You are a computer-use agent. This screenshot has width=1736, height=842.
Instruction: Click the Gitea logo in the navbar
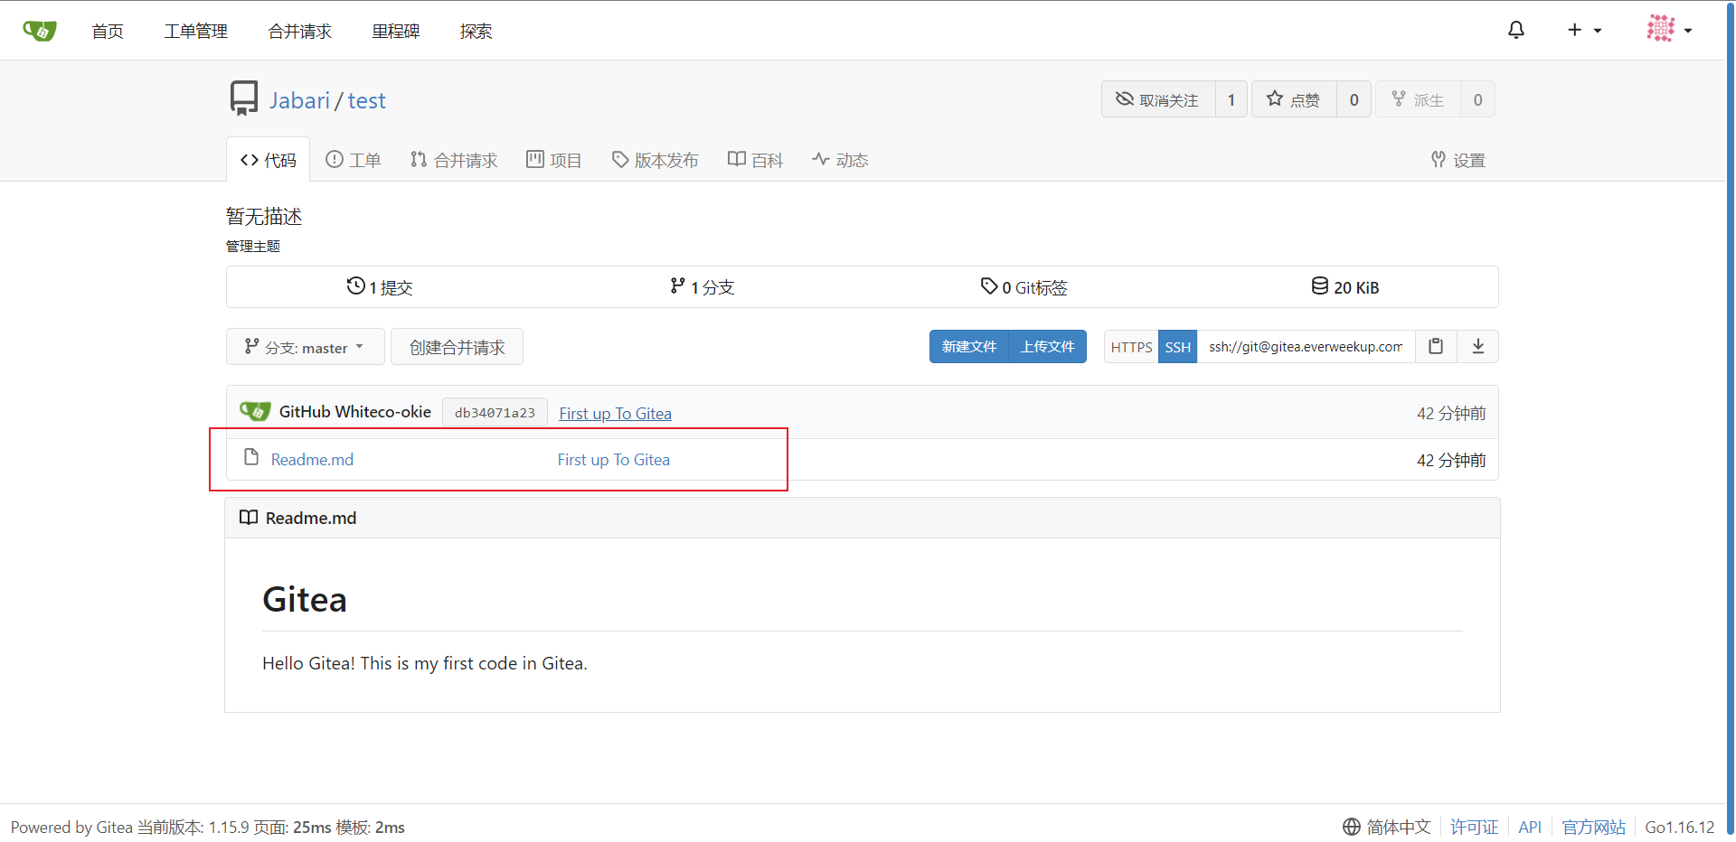coord(40,31)
